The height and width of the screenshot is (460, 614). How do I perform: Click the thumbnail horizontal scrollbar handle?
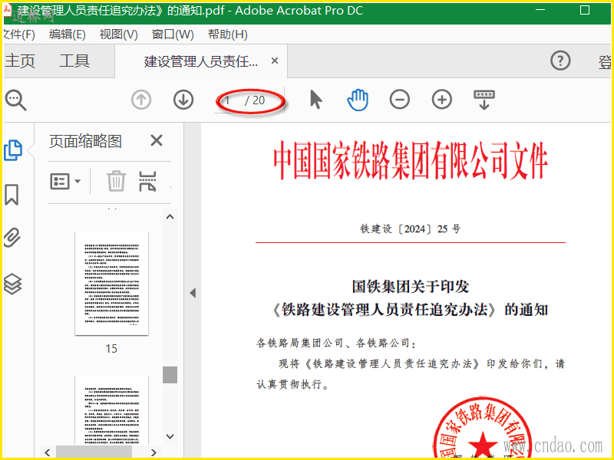tap(94, 452)
